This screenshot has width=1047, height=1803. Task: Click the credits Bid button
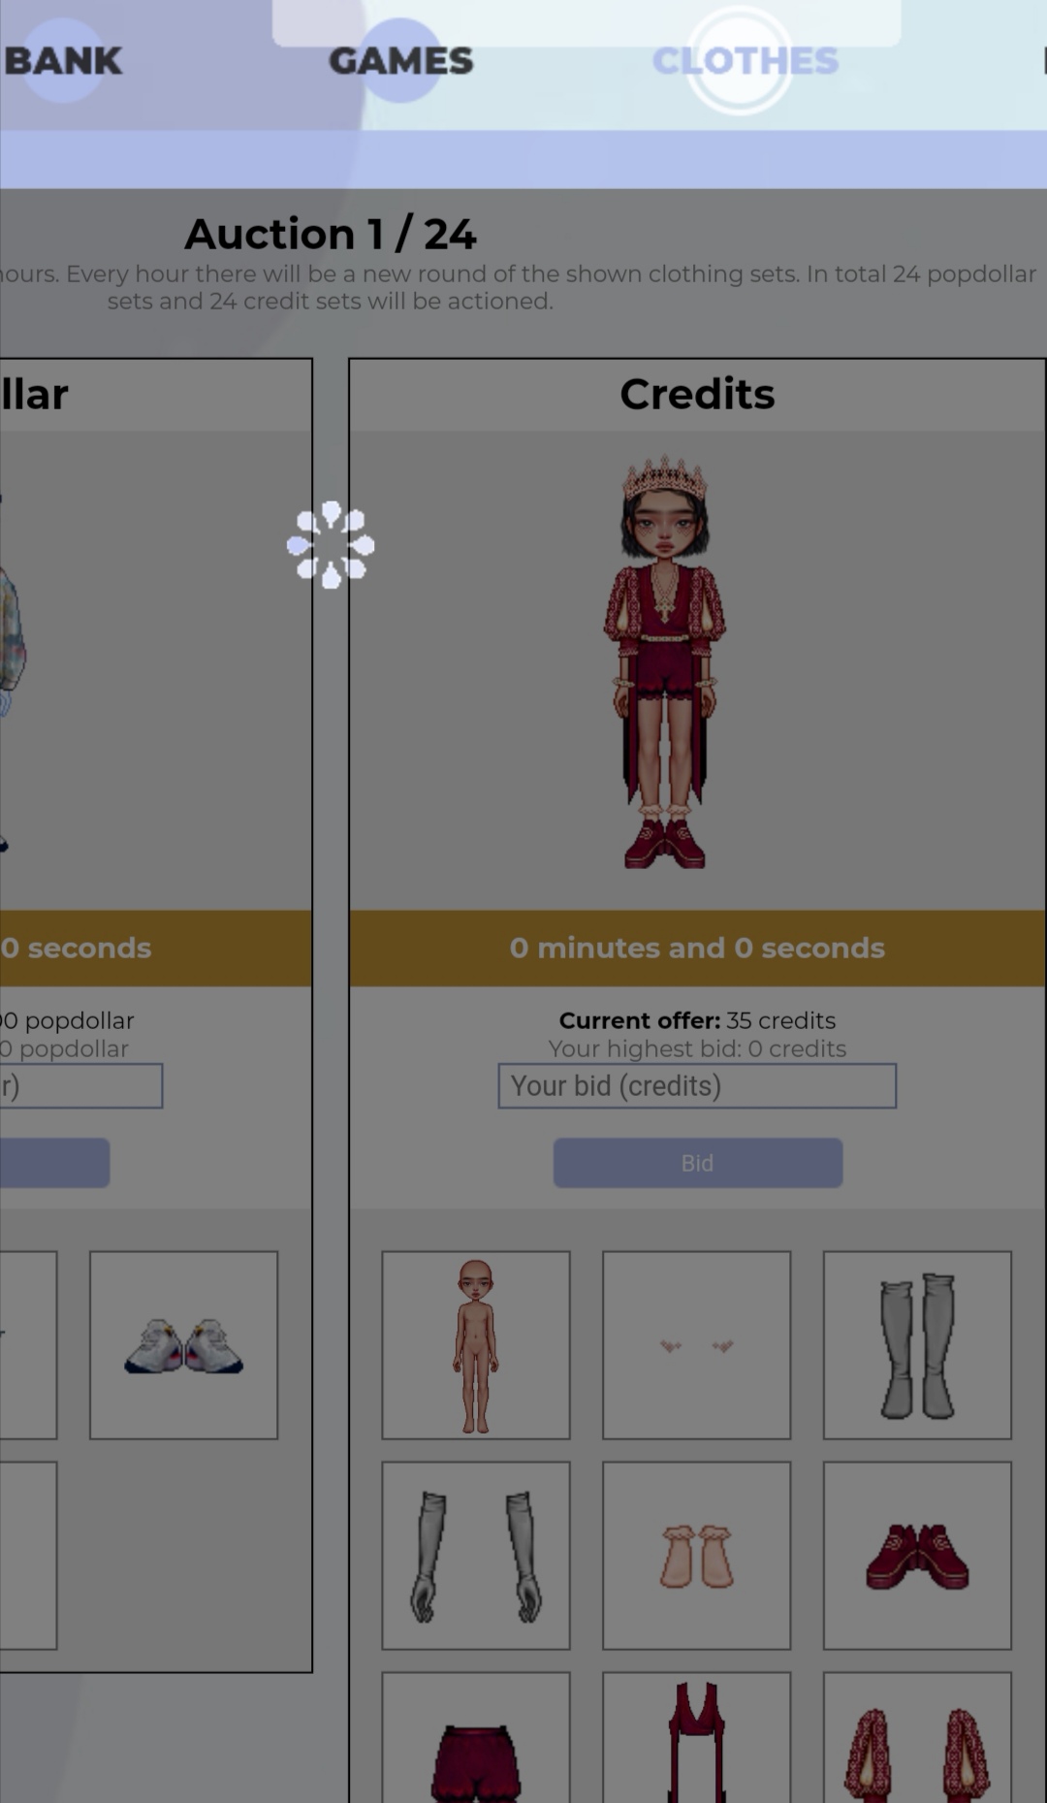click(697, 1163)
